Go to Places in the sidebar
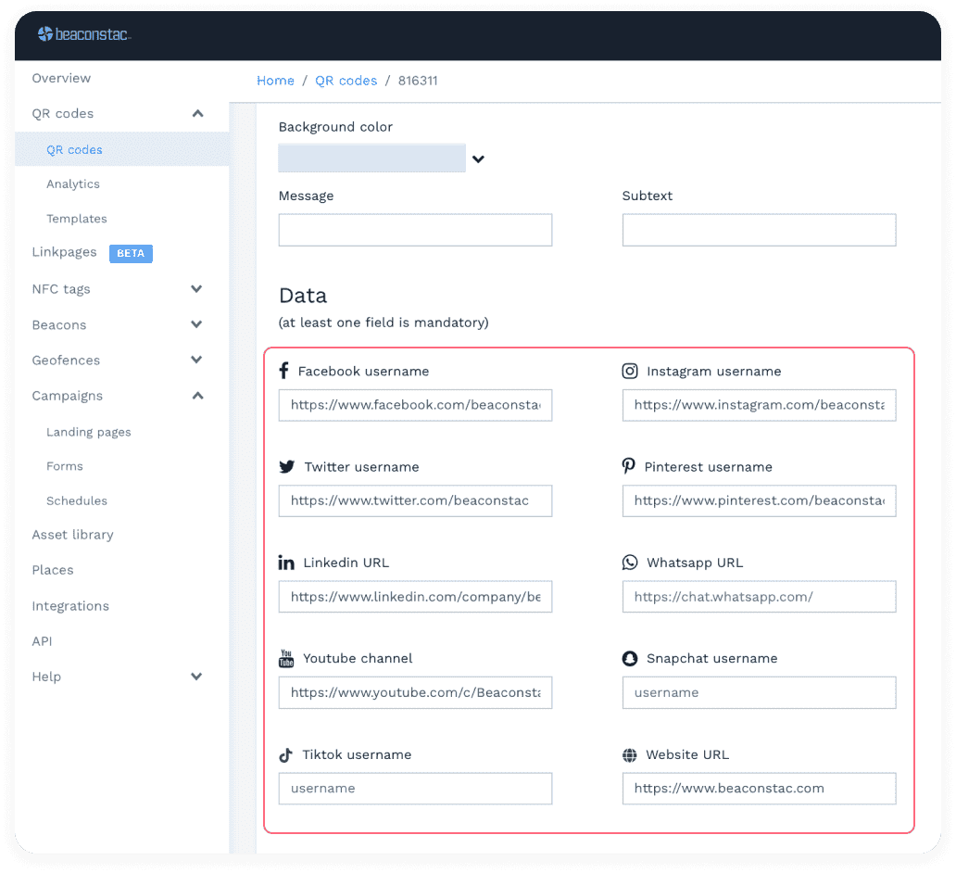Image resolution: width=956 pixels, height=873 pixels. [53, 570]
